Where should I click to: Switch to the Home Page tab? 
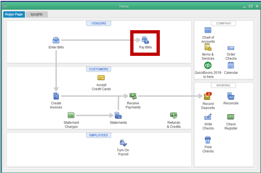tap(14, 14)
